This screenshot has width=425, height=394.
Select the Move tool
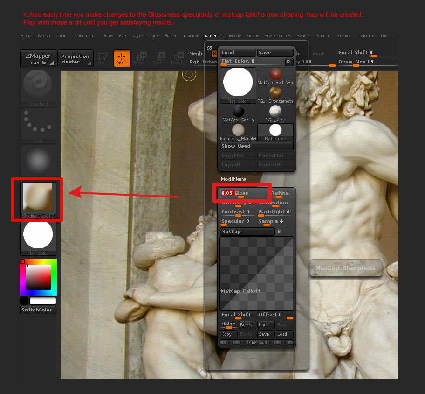pos(140,58)
